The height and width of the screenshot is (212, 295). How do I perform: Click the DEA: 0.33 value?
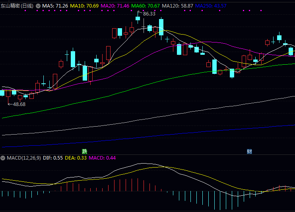(76, 158)
